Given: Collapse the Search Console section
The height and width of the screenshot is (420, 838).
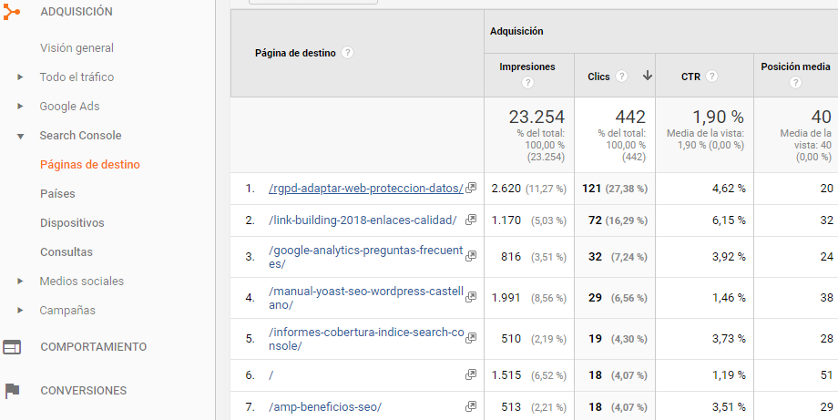Looking at the screenshot, I should (x=20, y=136).
